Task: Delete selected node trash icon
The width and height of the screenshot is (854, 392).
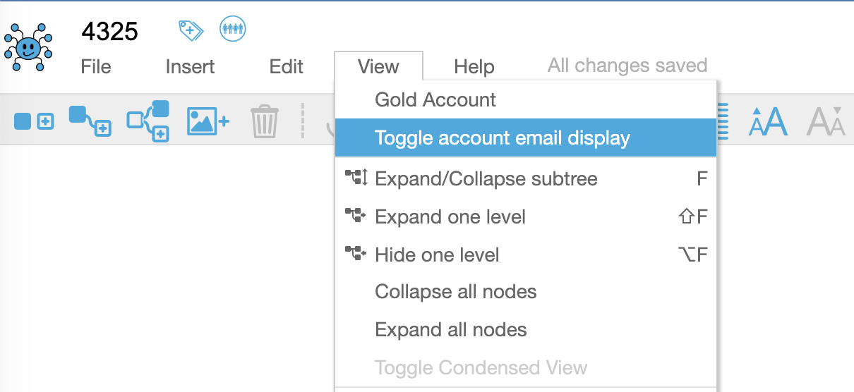Action: 265,121
